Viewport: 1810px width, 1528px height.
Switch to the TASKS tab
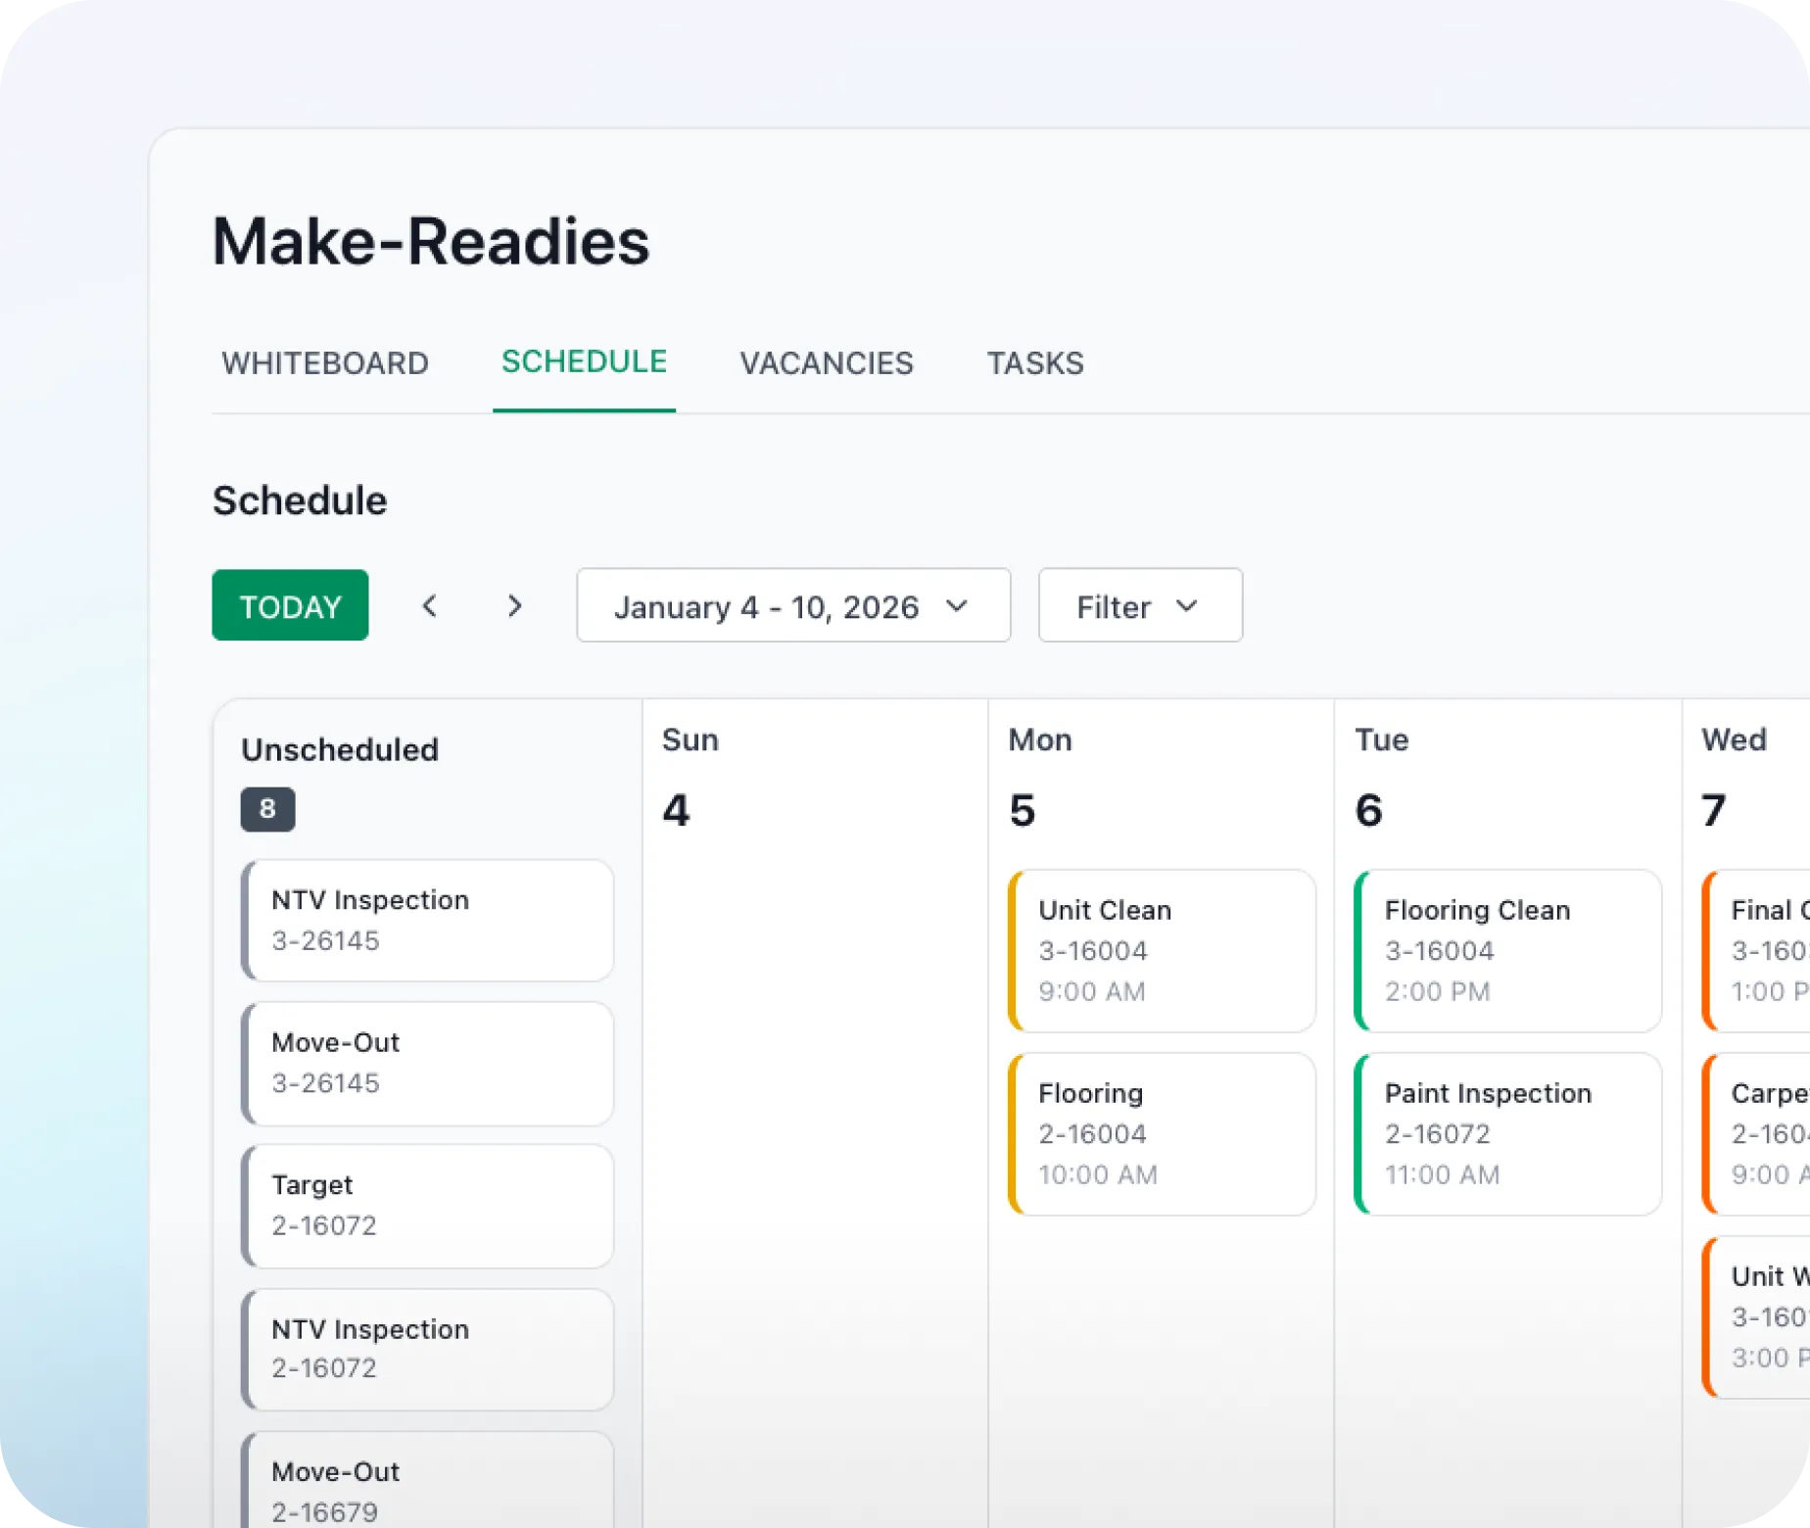[1035, 363]
